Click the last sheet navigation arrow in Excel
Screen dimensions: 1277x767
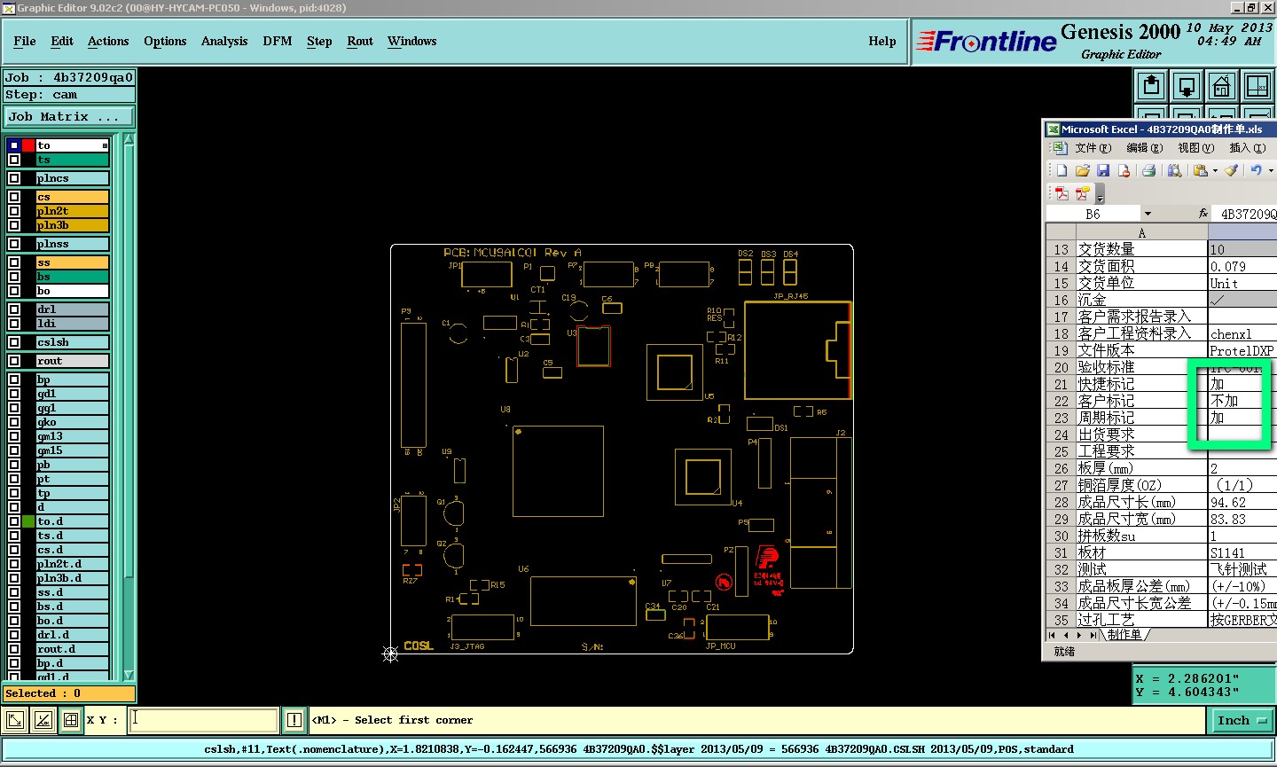1092,635
